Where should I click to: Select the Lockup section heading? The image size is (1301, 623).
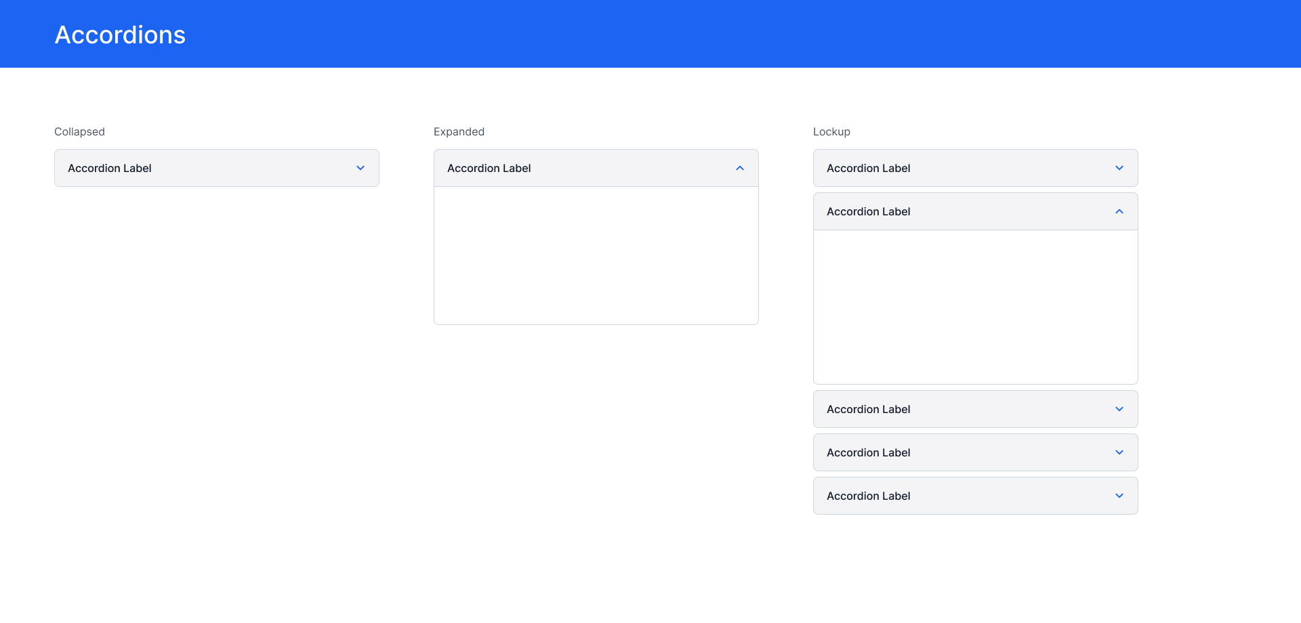[x=831, y=131]
